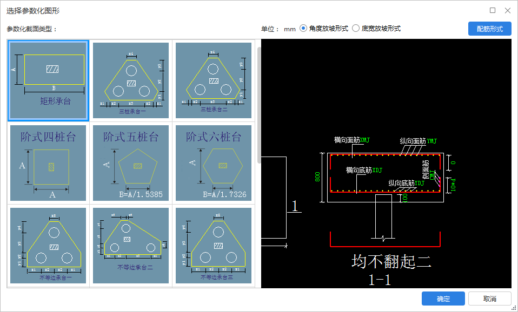Choose the 三桩承台二 section thumbnail
518x312 pixels.
214,80
